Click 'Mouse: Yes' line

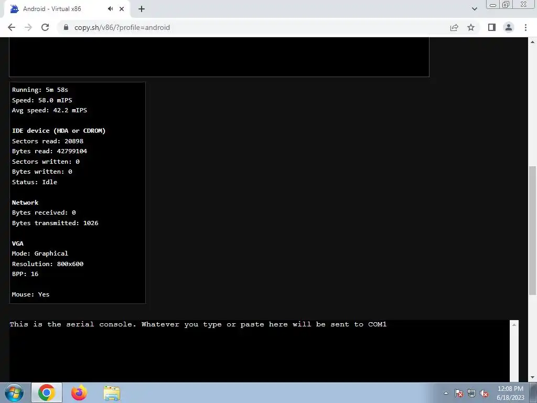pyautogui.click(x=31, y=294)
